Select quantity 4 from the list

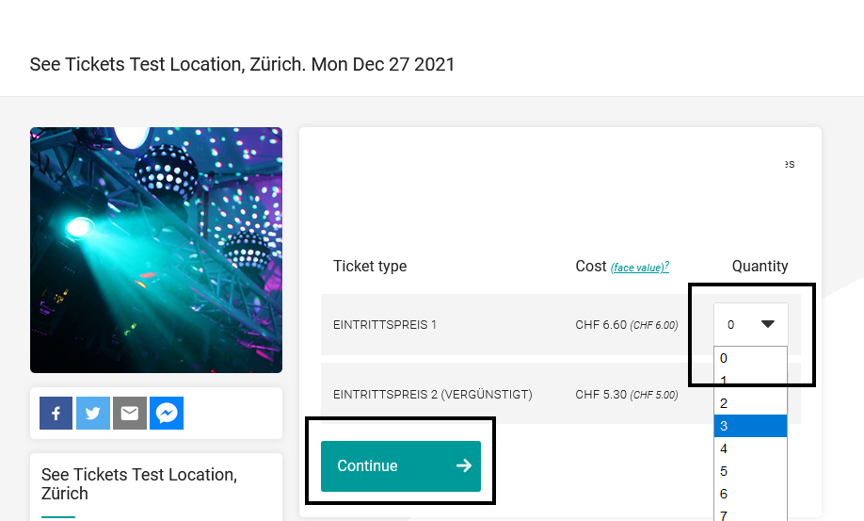pos(750,448)
